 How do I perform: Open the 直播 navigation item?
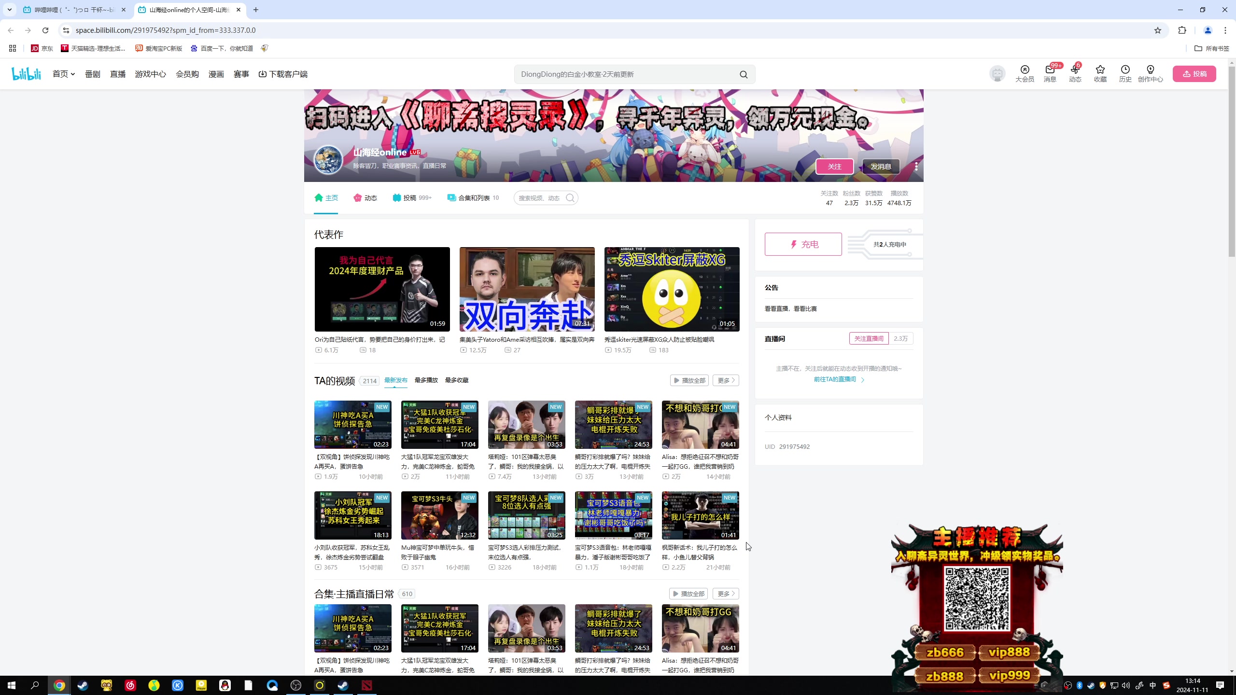point(117,74)
